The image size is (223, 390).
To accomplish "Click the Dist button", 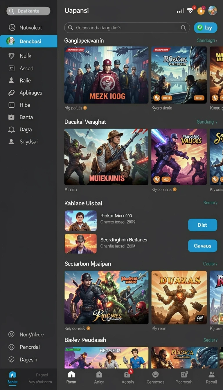I will (203, 225).
